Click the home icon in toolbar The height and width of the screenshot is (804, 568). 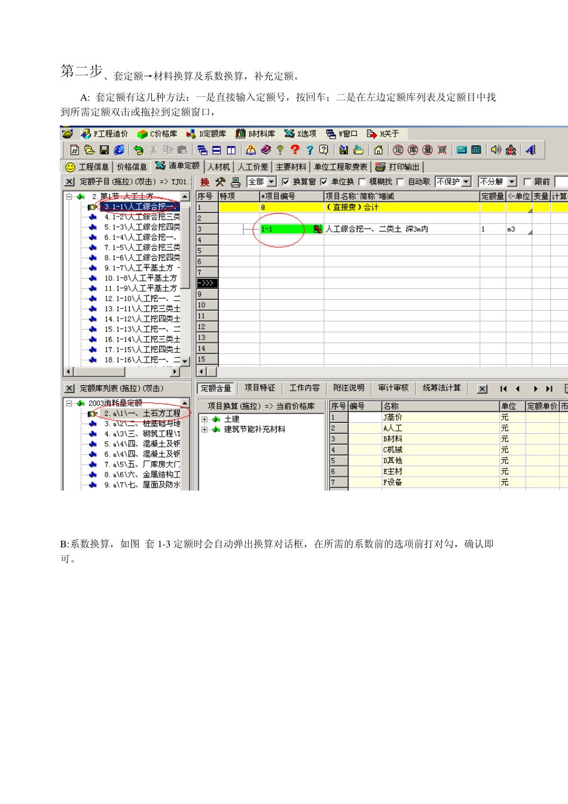pos(378,150)
